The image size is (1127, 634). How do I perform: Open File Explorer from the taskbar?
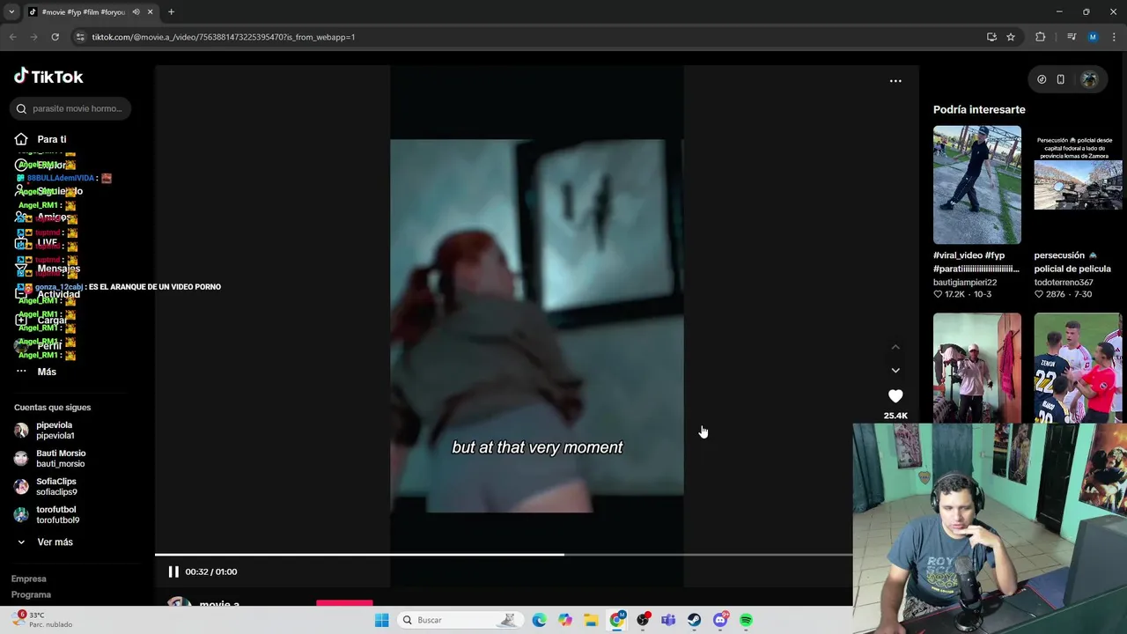pos(591,620)
